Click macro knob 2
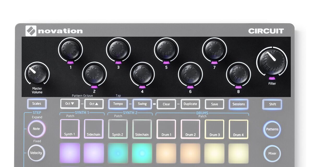Viewport: 314px width, 167px height. (94, 74)
